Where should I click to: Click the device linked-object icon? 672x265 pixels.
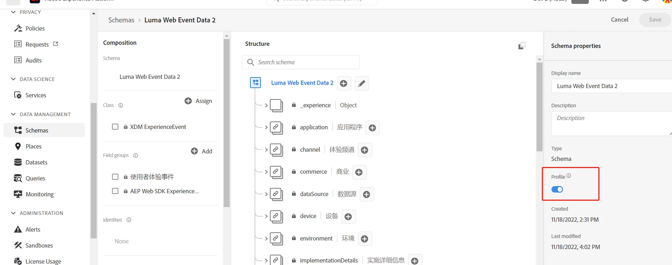[276, 216]
